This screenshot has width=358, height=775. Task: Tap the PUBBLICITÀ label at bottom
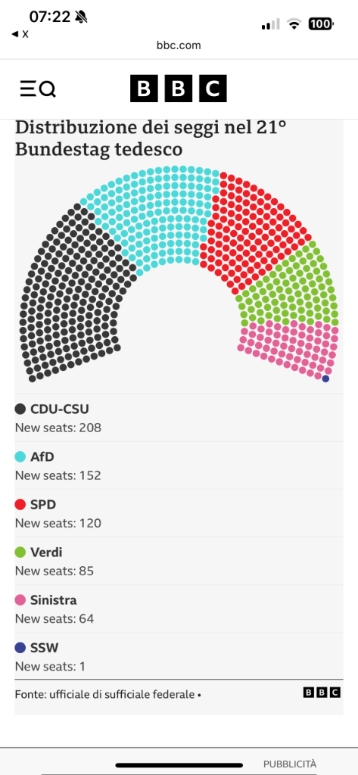pos(290,764)
